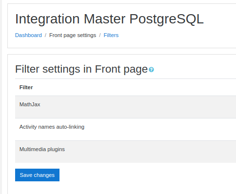Click the word Master in the site title
Screen dimensions: 236x194
click(104, 19)
